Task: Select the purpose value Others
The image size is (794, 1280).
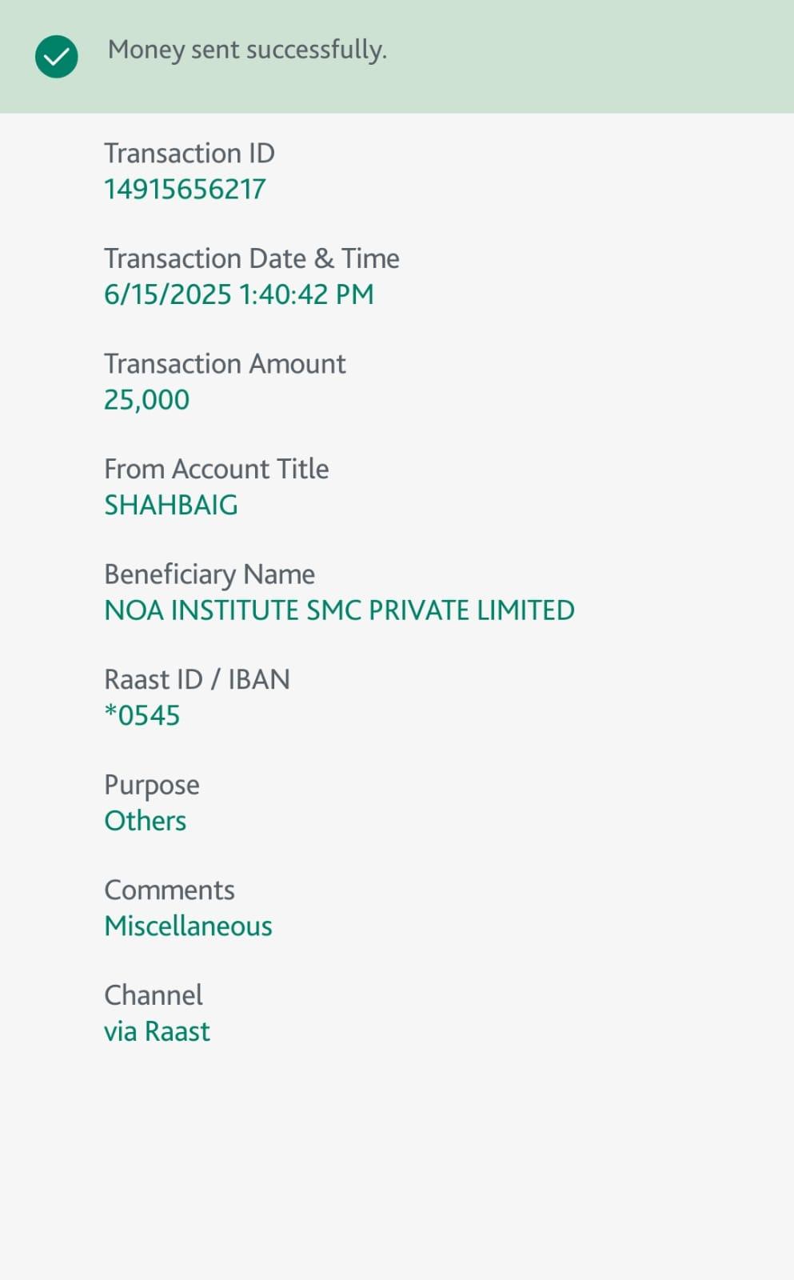Action: [145, 821]
